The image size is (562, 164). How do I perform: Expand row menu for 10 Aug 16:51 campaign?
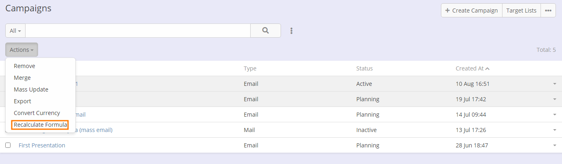[555, 84]
